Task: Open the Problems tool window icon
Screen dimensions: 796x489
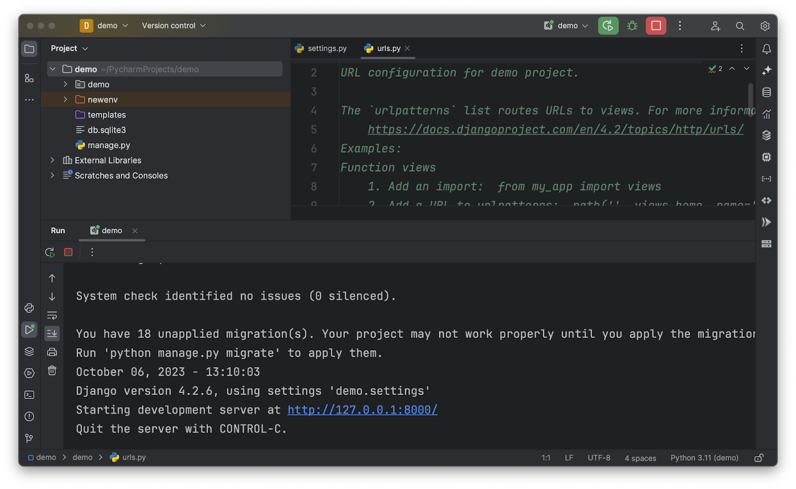Action: [29, 416]
